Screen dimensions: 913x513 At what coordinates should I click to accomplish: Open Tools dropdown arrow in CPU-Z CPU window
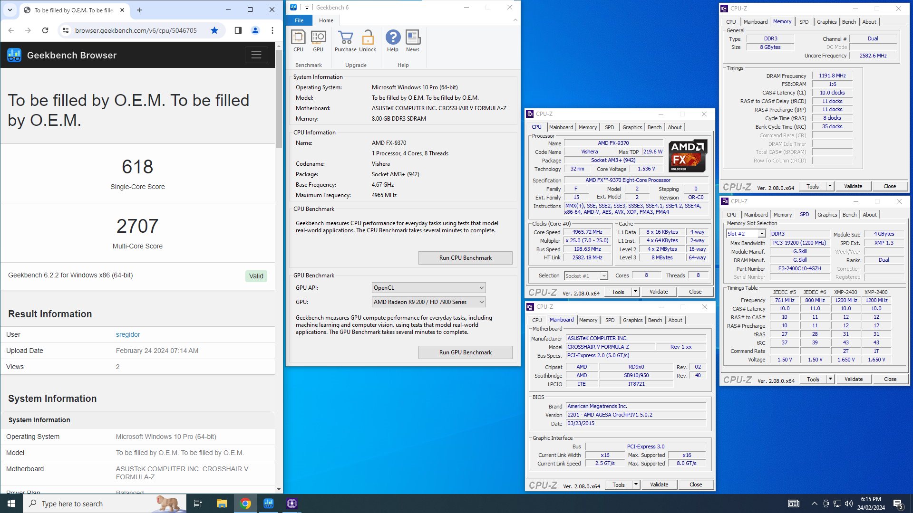point(635,292)
